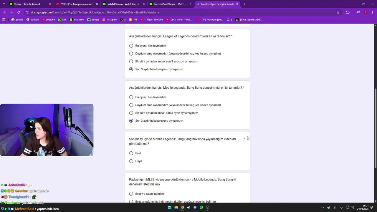The image size is (377, 212).
Task: Open Spotify from taskbar
Action: (x=201, y=207)
